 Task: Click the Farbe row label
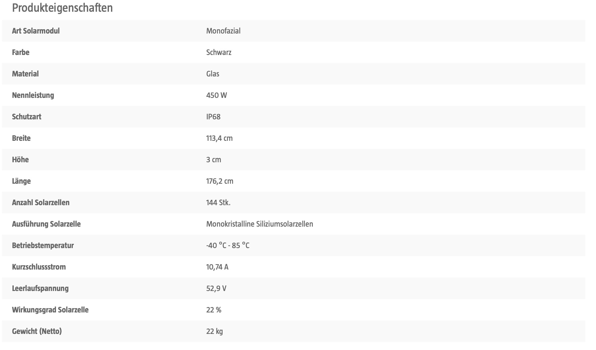21,52
